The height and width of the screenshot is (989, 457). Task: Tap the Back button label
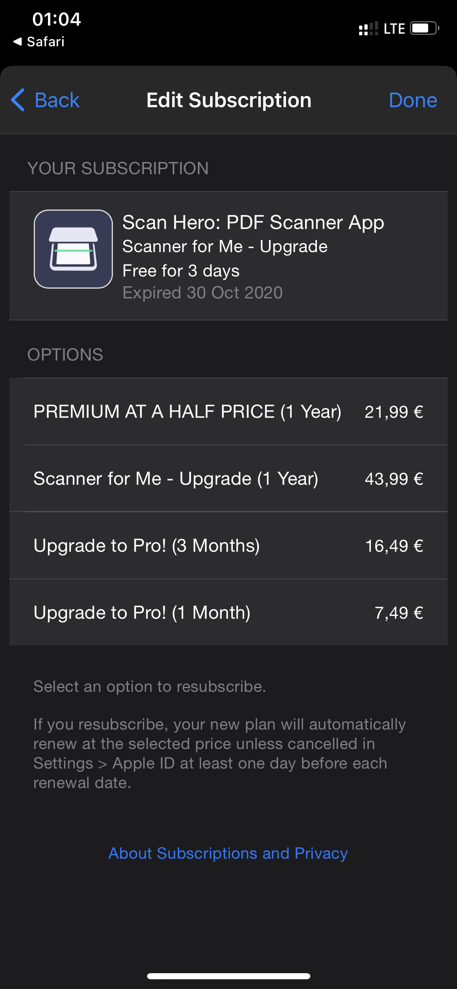click(x=57, y=100)
